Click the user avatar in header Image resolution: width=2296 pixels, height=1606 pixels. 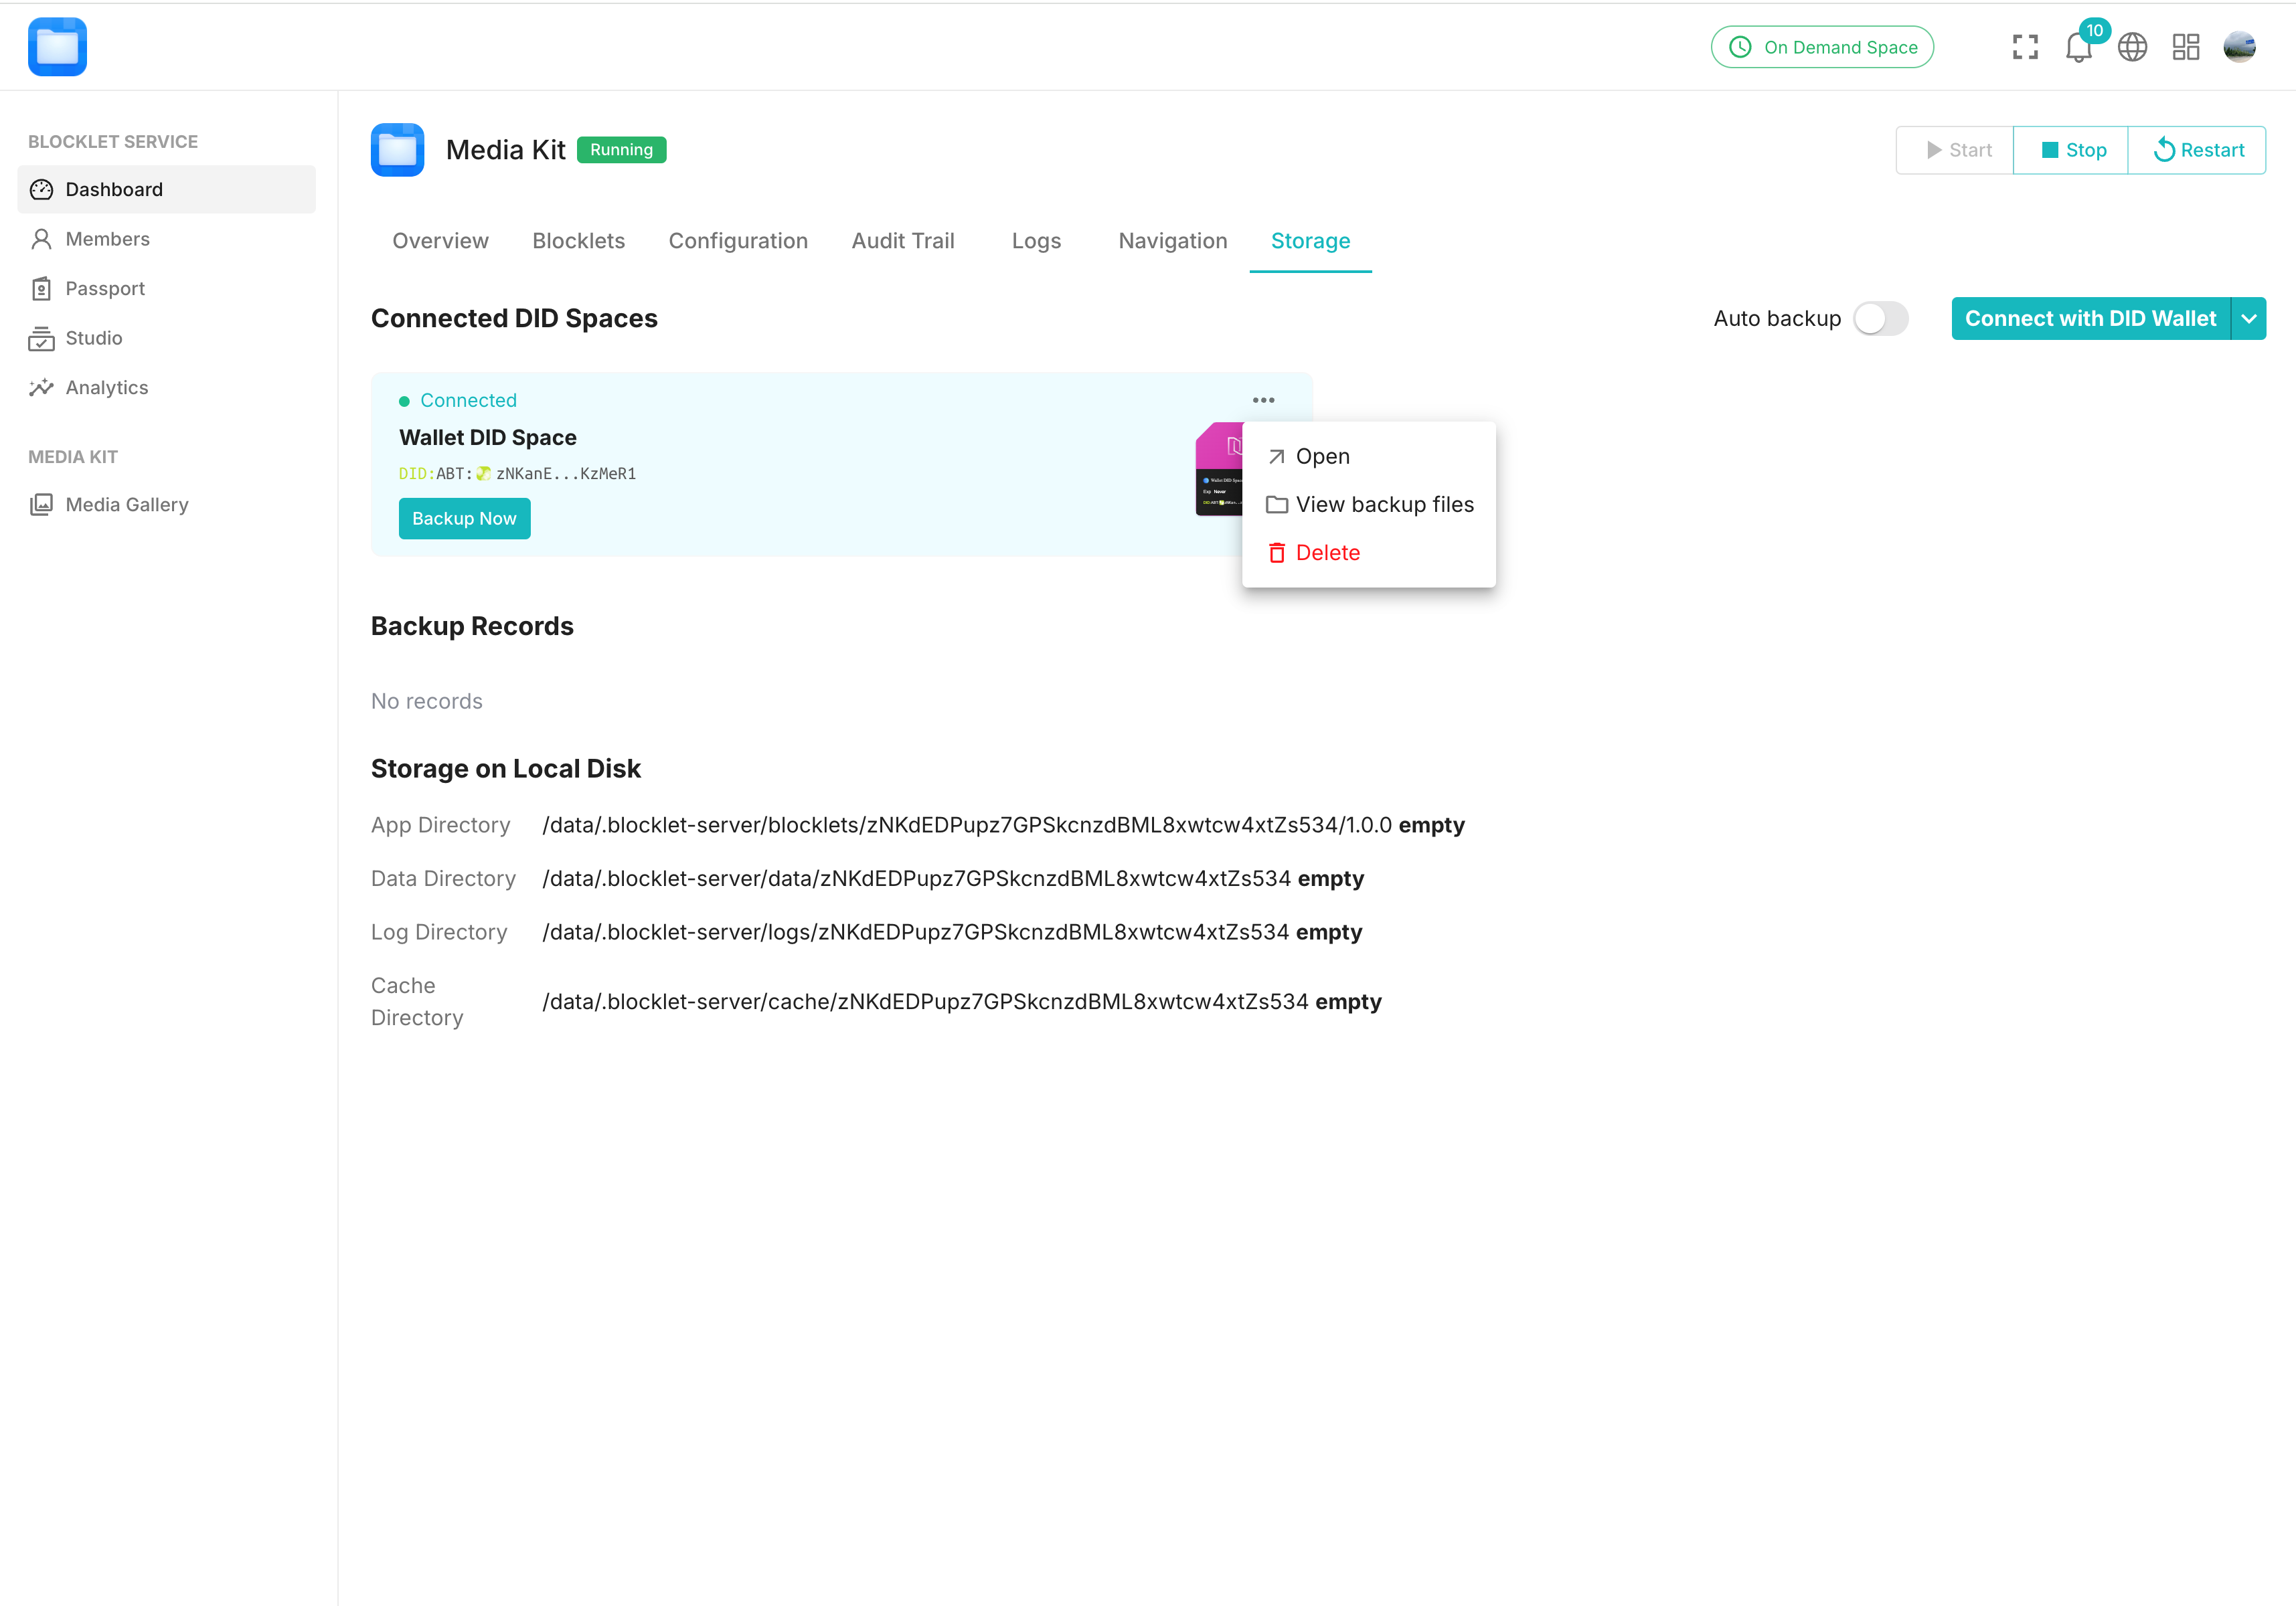(x=2239, y=47)
